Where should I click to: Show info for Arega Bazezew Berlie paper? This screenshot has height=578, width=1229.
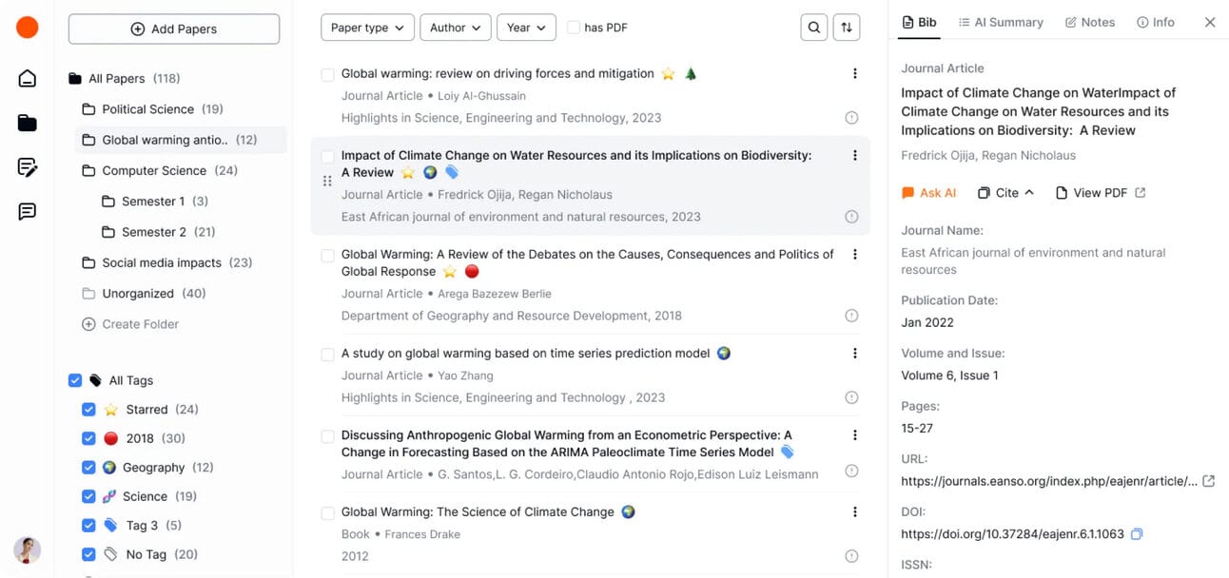pos(851,316)
